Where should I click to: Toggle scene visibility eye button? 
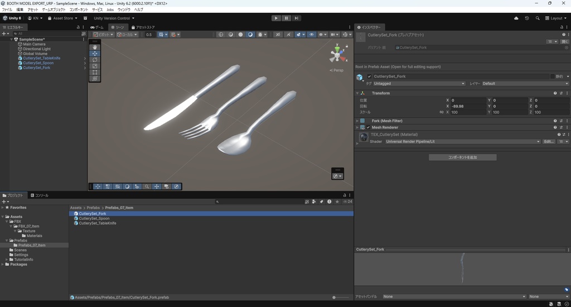click(311, 35)
